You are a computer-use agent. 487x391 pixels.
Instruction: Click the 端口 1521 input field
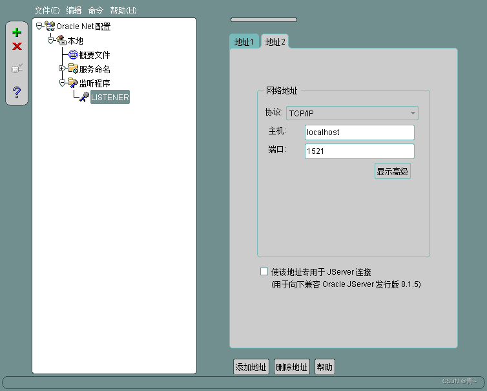coord(360,151)
